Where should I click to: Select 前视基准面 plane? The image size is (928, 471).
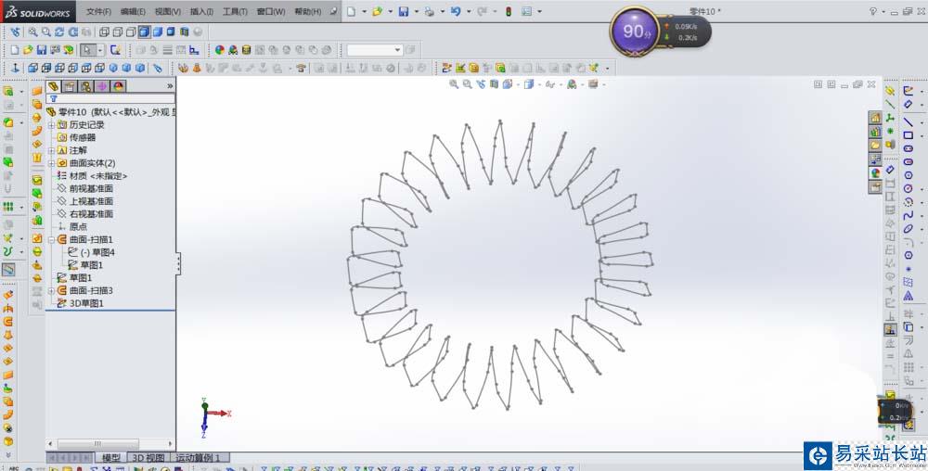click(x=85, y=188)
